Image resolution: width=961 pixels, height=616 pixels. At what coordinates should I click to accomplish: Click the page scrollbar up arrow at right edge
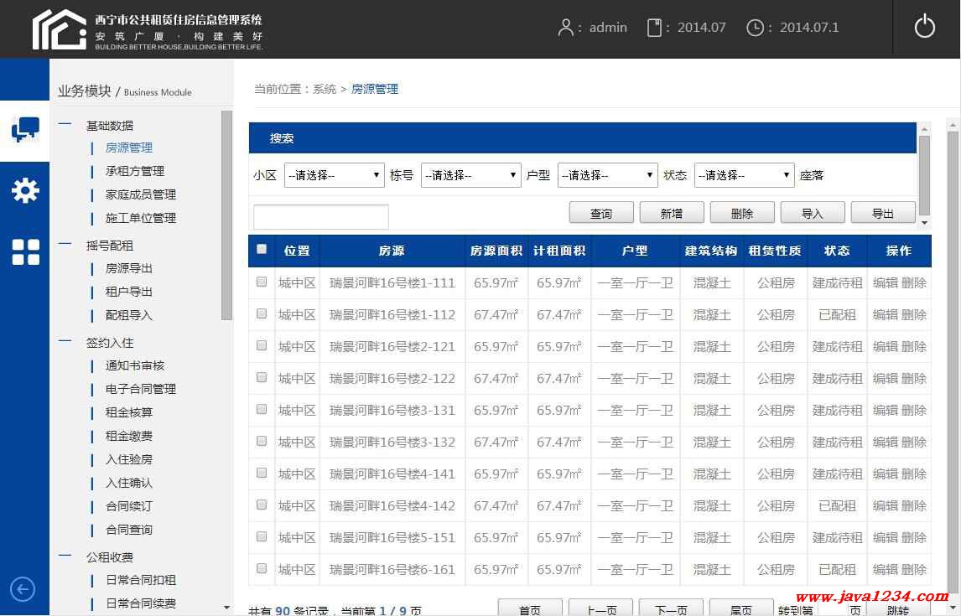pyautogui.click(x=953, y=125)
